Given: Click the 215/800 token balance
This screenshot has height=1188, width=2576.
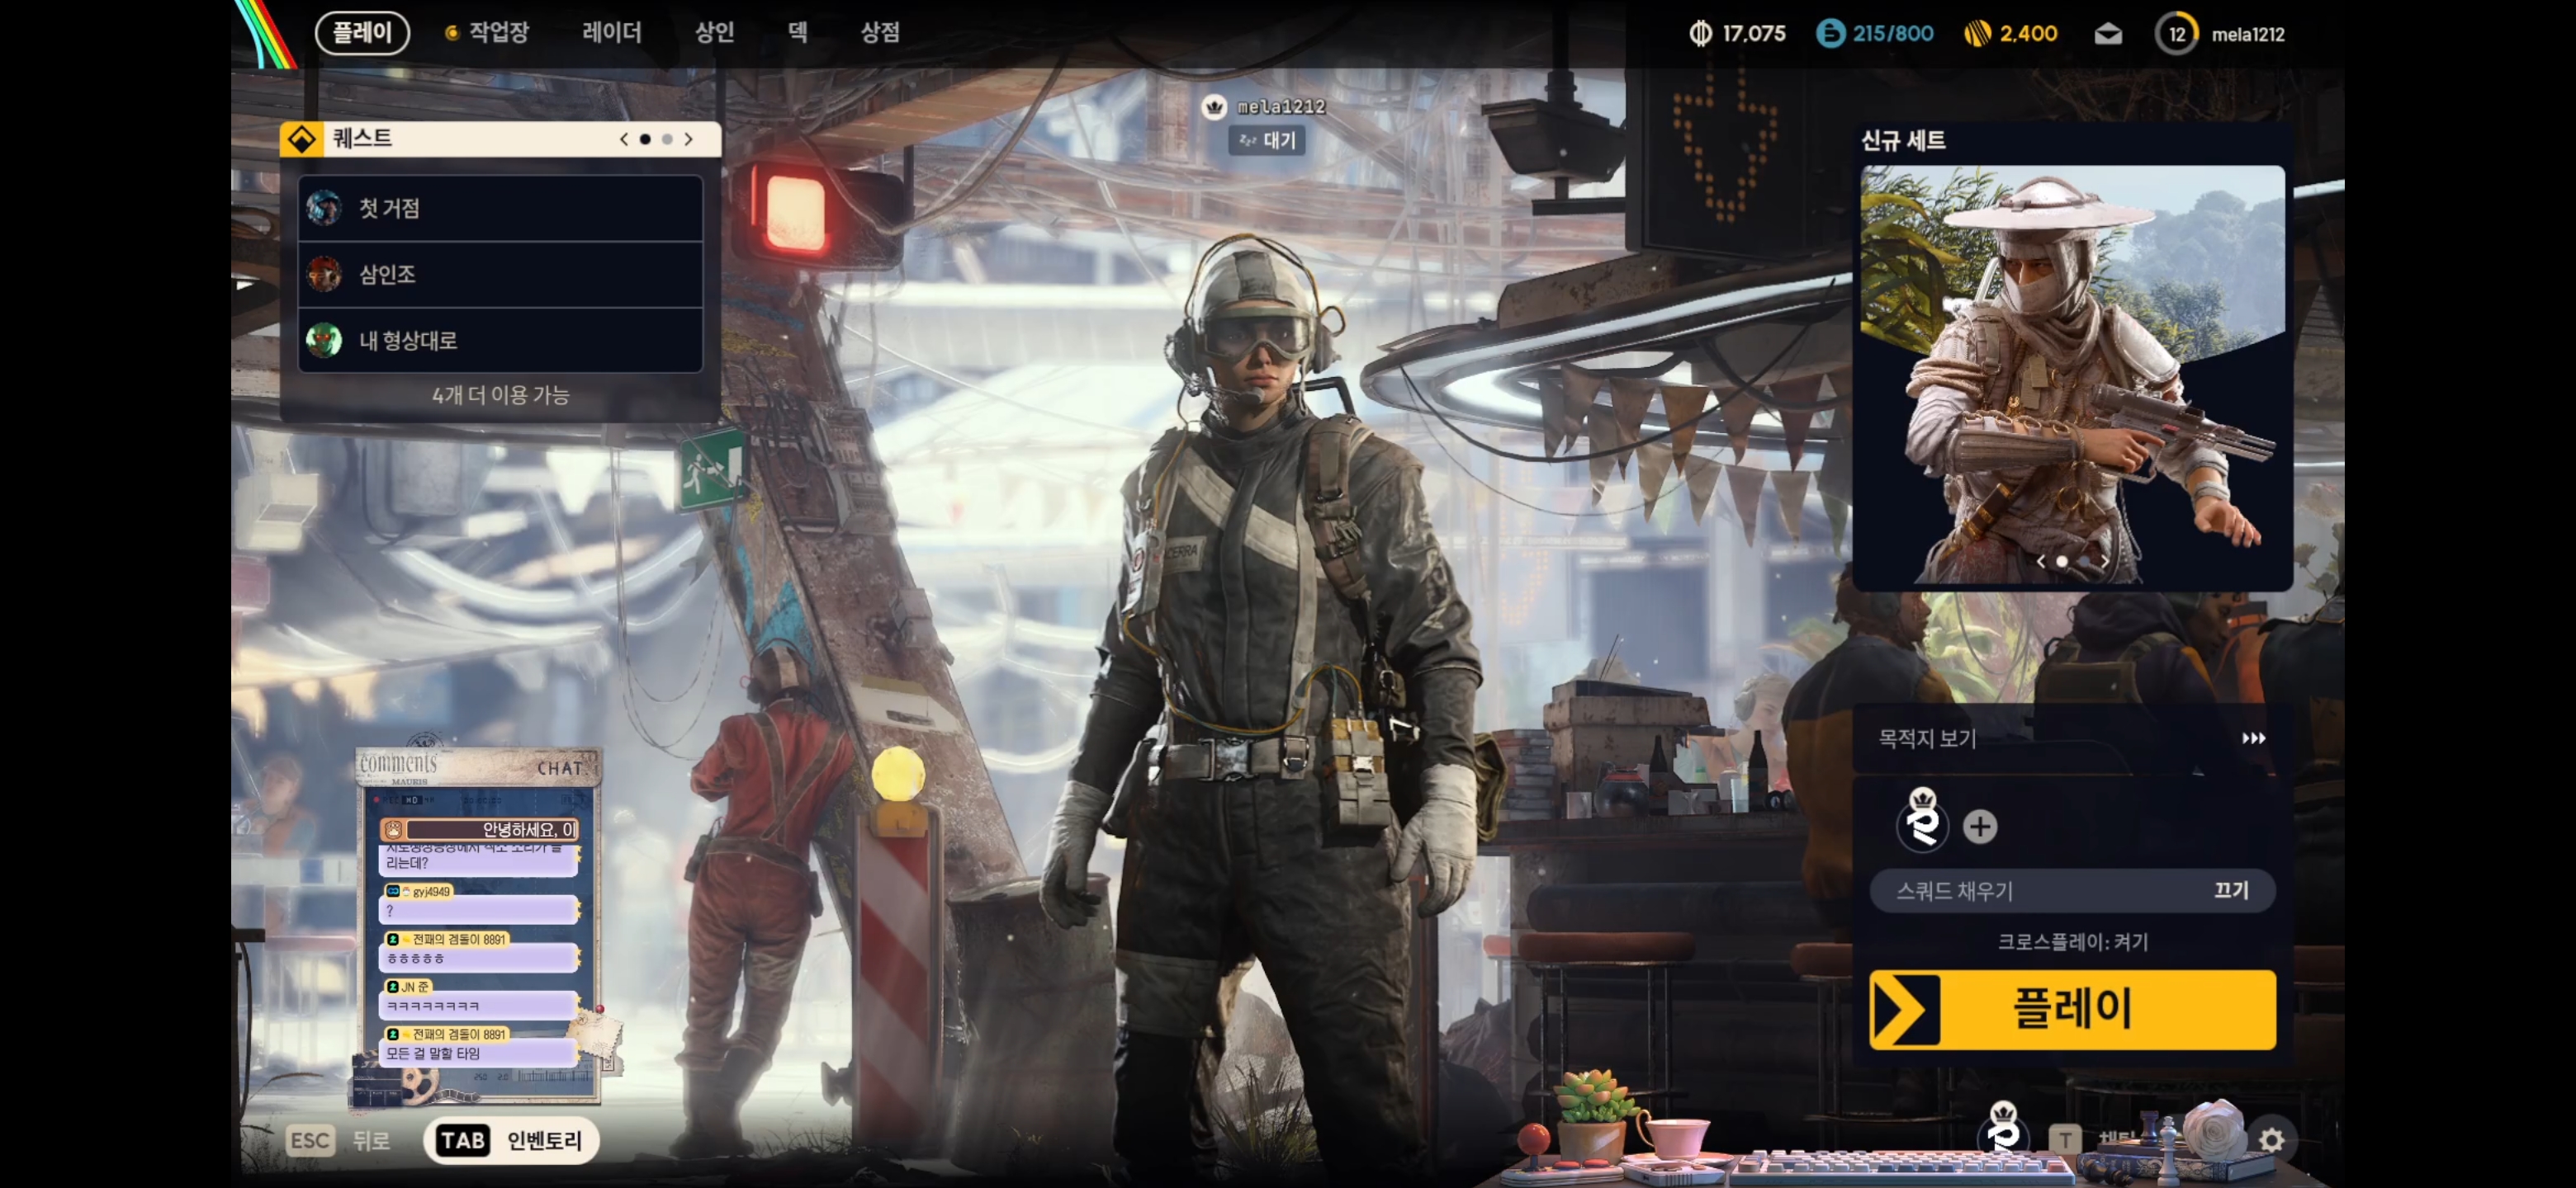Looking at the screenshot, I should click(1893, 34).
